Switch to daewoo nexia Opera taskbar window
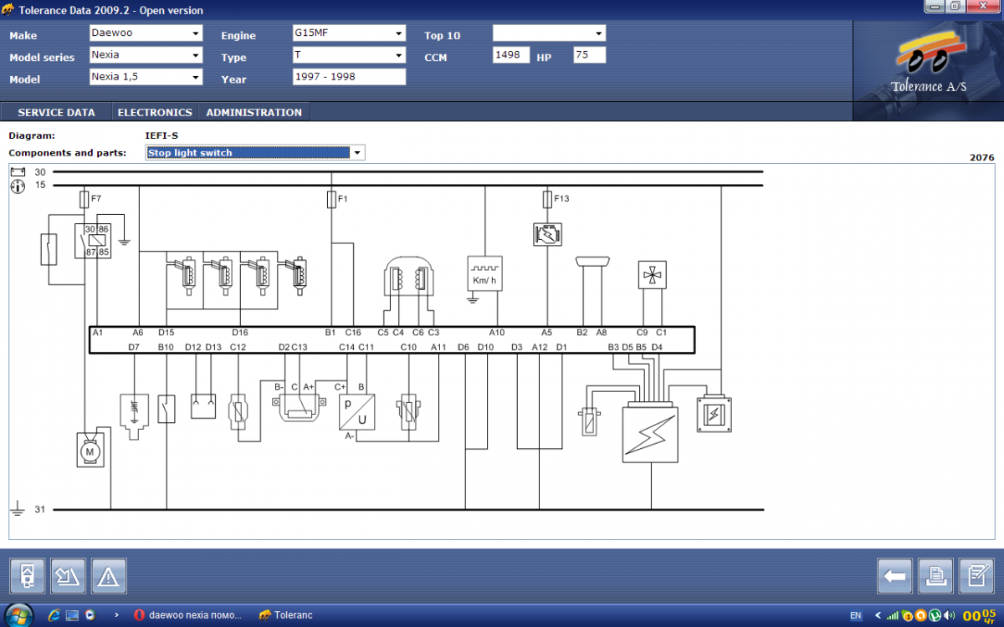Viewport: 1004px width, 627px height. [x=189, y=615]
